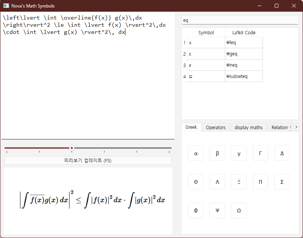Select the ⊆ symbol cell in row 4
The width and height of the screenshot is (303, 238).
pos(206,76)
